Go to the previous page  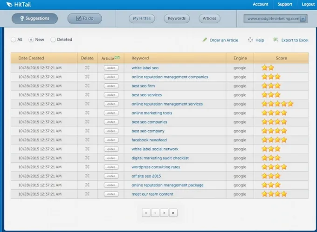click(155, 212)
